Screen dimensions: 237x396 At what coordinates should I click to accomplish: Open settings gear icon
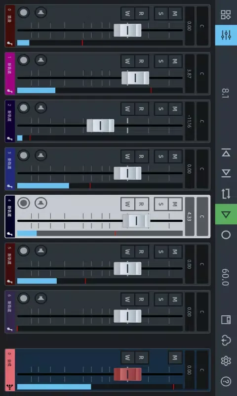coord(226,361)
